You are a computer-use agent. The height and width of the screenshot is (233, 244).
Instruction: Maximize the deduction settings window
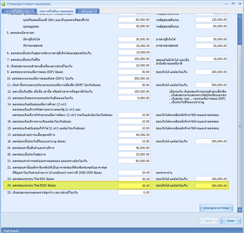point(233,4)
